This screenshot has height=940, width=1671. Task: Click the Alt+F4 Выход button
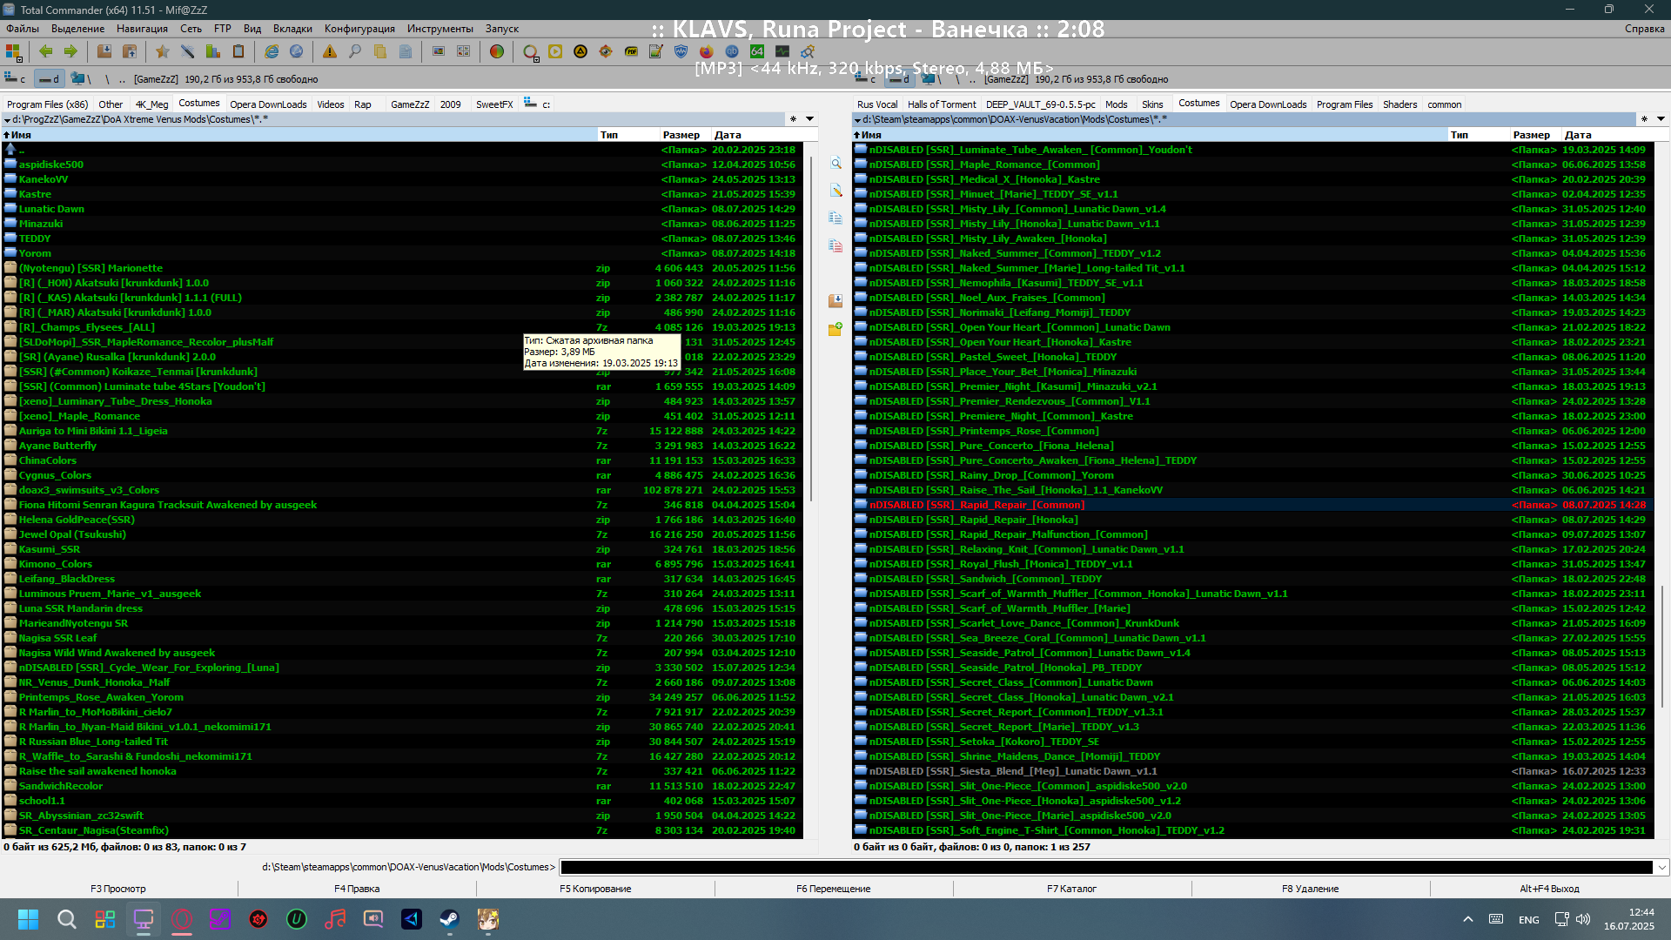click(1550, 889)
